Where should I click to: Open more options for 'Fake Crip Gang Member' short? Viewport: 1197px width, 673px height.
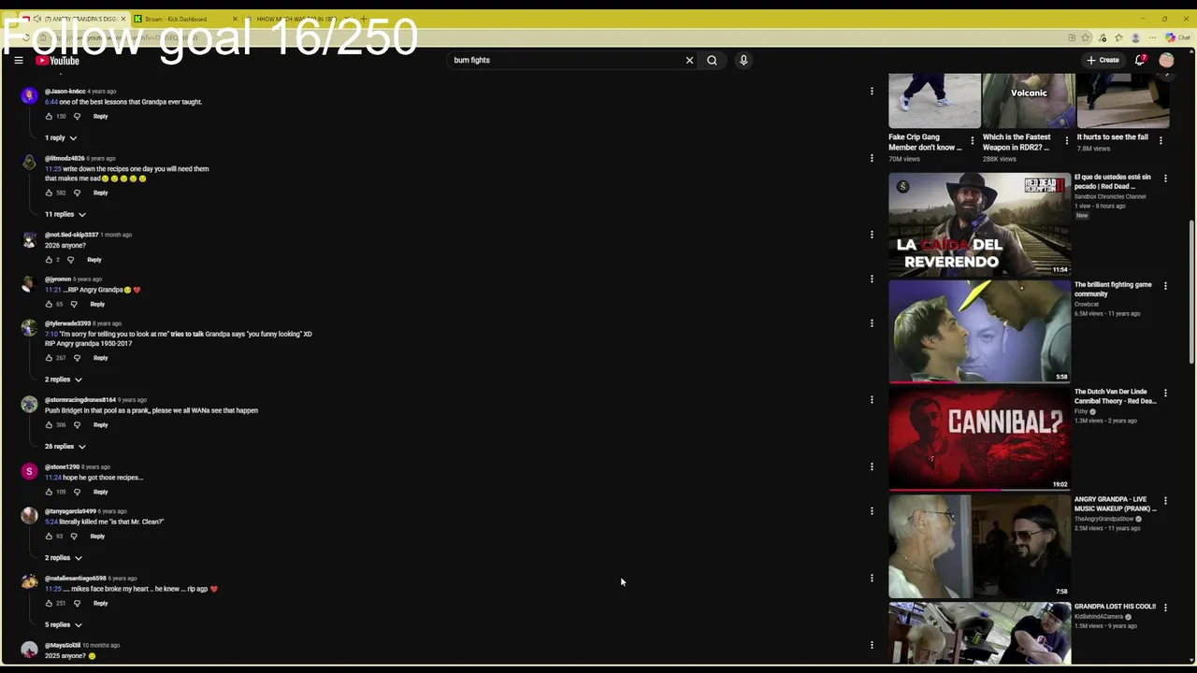pos(972,141)
